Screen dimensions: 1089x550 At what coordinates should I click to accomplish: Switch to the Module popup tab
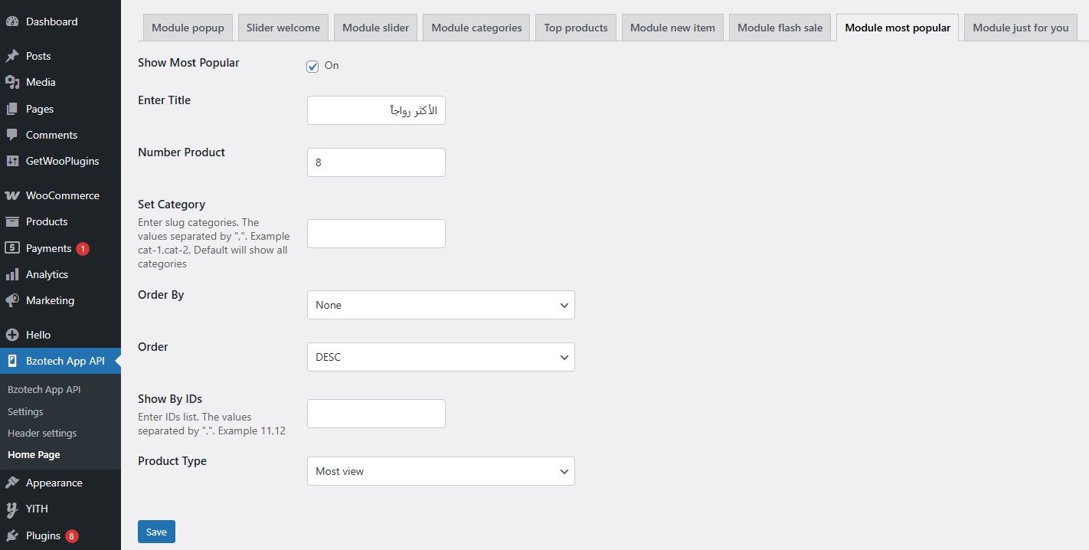click(188, 28)
